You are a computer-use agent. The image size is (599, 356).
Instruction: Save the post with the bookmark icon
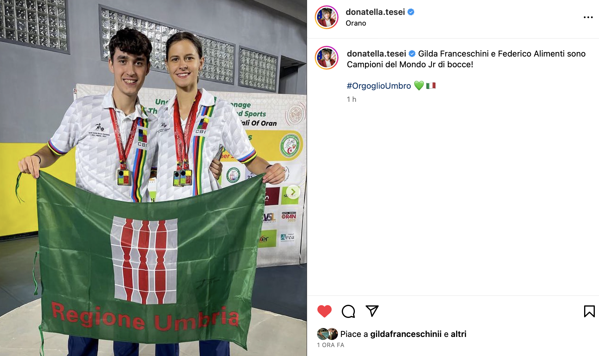point(589,311)
